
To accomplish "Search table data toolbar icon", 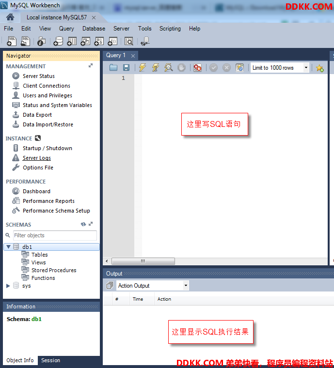I will click(x=129, y=41).
